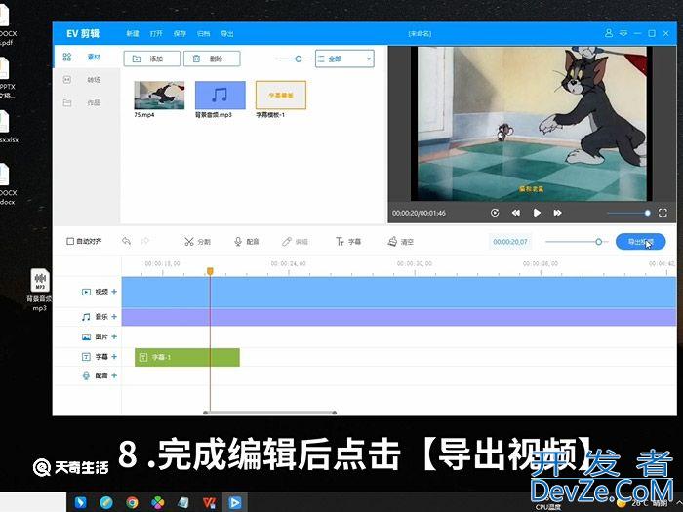This screenshot has height=512, width=683.
Task: Select the blue video clip on timeline
Action: pos(399,292)
